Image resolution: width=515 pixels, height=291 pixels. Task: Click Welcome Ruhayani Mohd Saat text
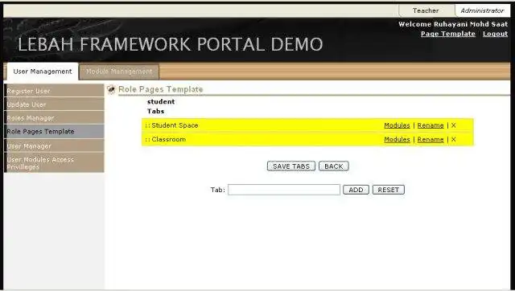pyautogui.click(x=453, y=24)
